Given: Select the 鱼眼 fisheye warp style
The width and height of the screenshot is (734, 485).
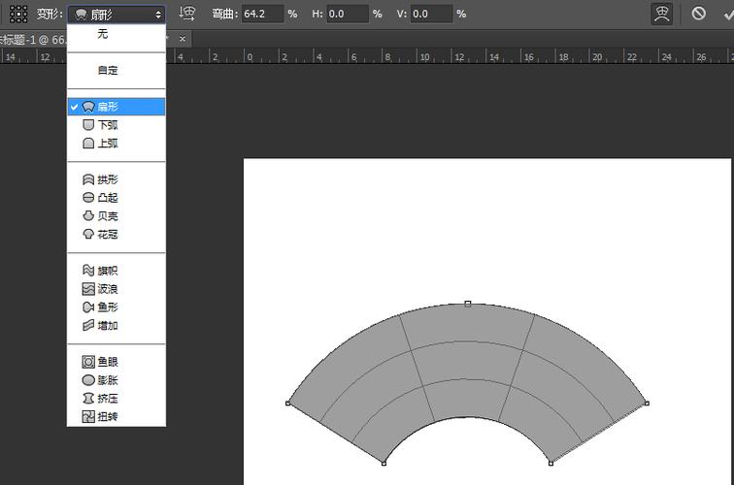Looking at the screenshot, I should [107, 362].
